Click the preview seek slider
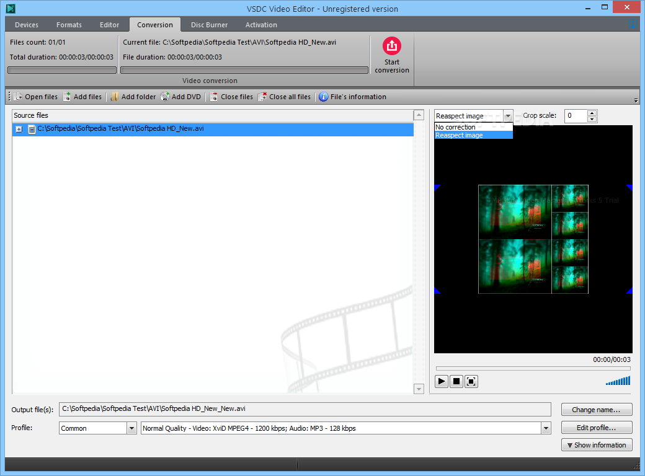 [x=533, y=368]
